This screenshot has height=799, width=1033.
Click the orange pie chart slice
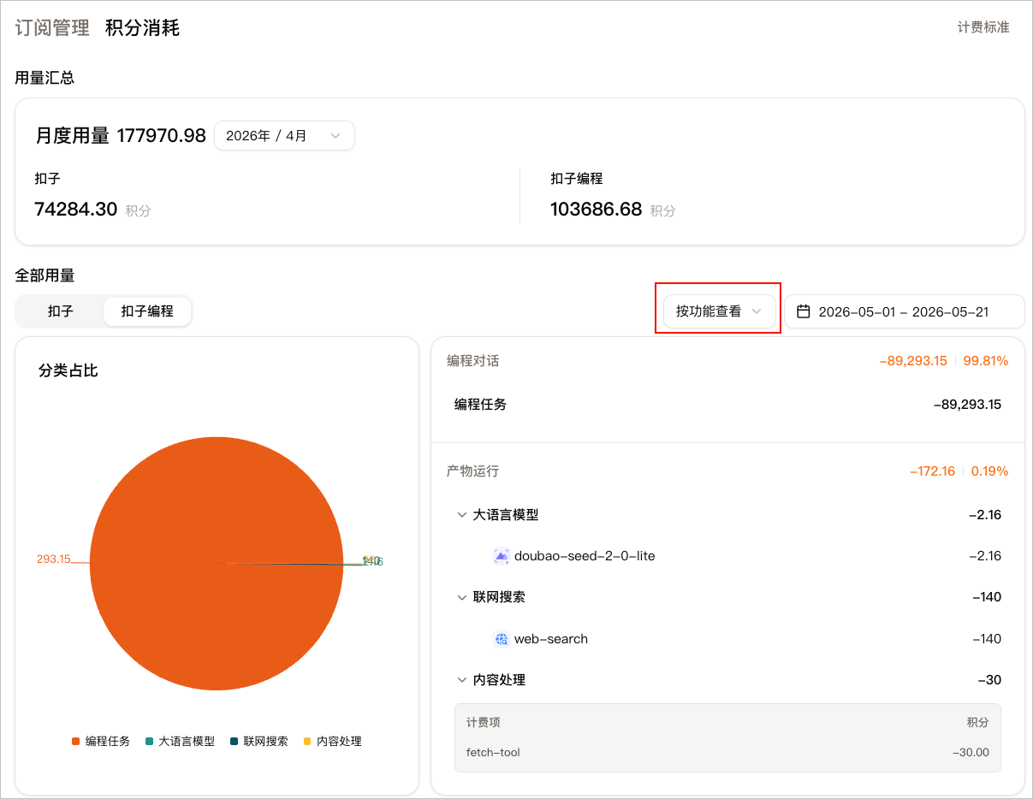tap(217, 563)
